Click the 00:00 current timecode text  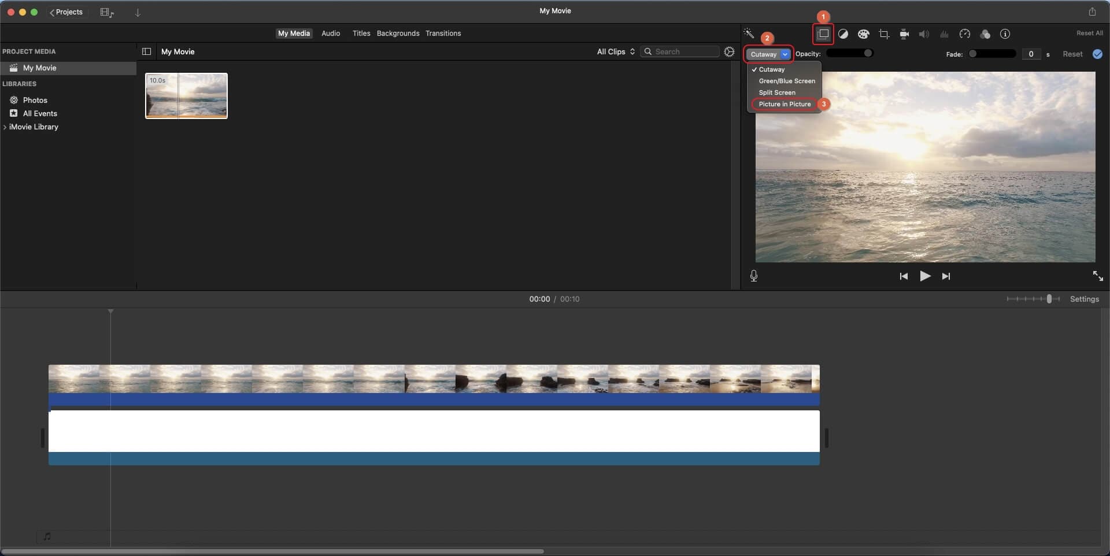[x=539, y=299]
